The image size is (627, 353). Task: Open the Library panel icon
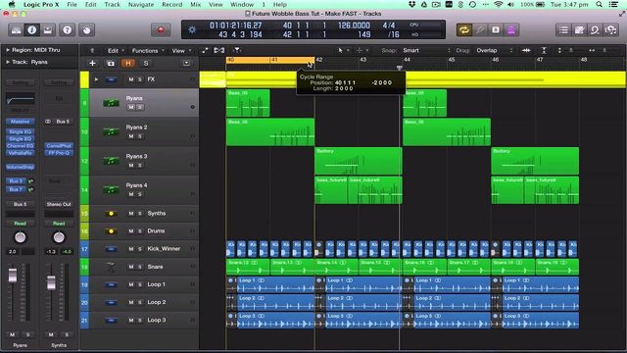coord(16,30)
